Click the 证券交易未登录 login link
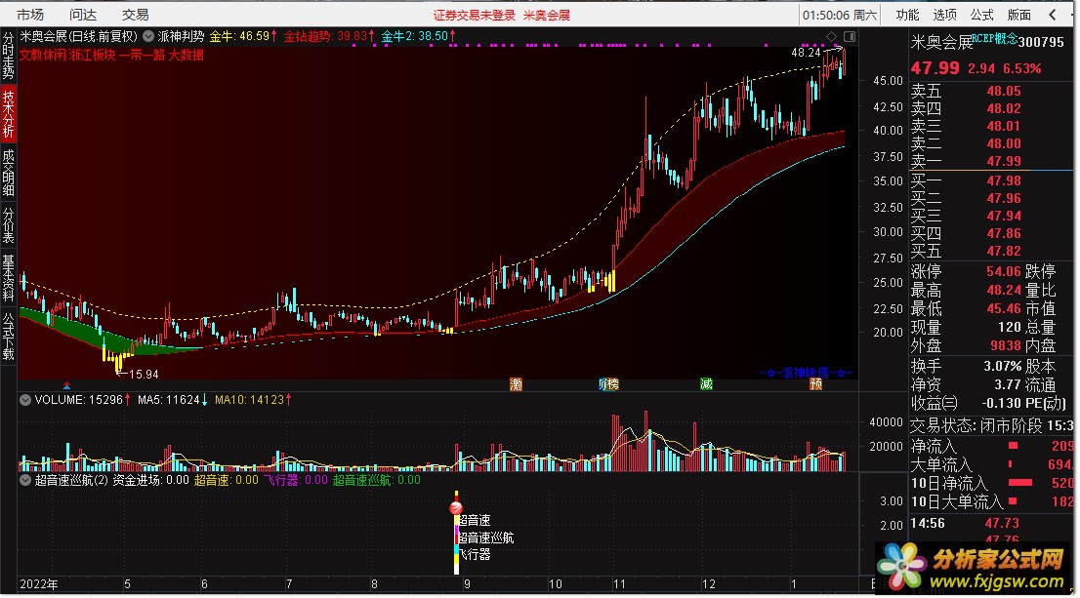This screenshot has height=598, width=1080. coord(474,16)
